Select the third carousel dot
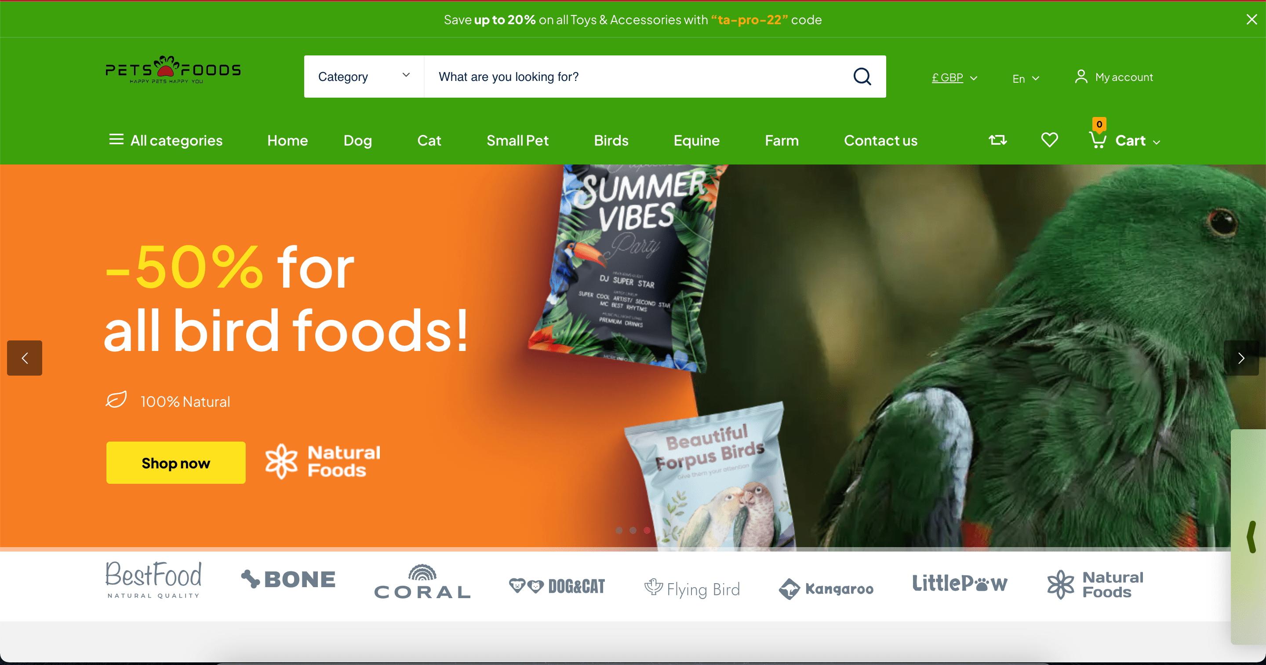The width and height of the screenshot is (1266, 665). [x=647, y=530]
